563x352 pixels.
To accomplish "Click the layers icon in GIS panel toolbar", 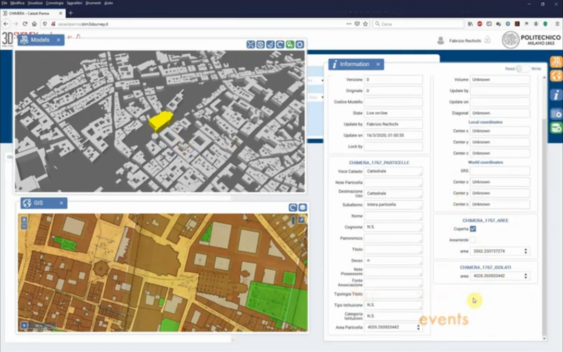I will coord(303,208).
